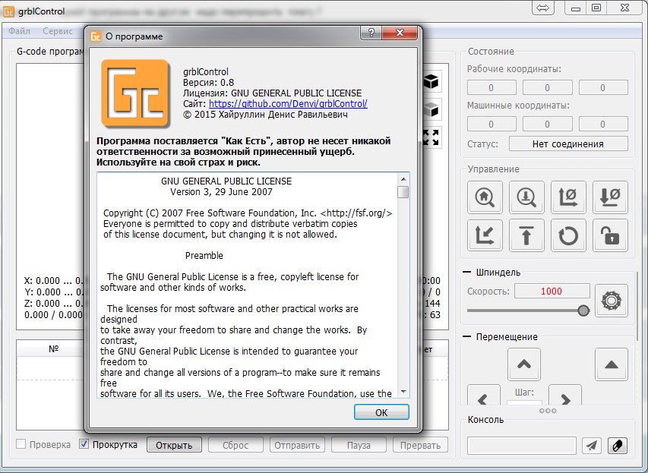Click the double-arrow title bar button

tap(542, 8)
